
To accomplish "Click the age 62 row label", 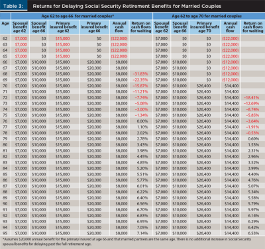I will (x=5, y=38).
